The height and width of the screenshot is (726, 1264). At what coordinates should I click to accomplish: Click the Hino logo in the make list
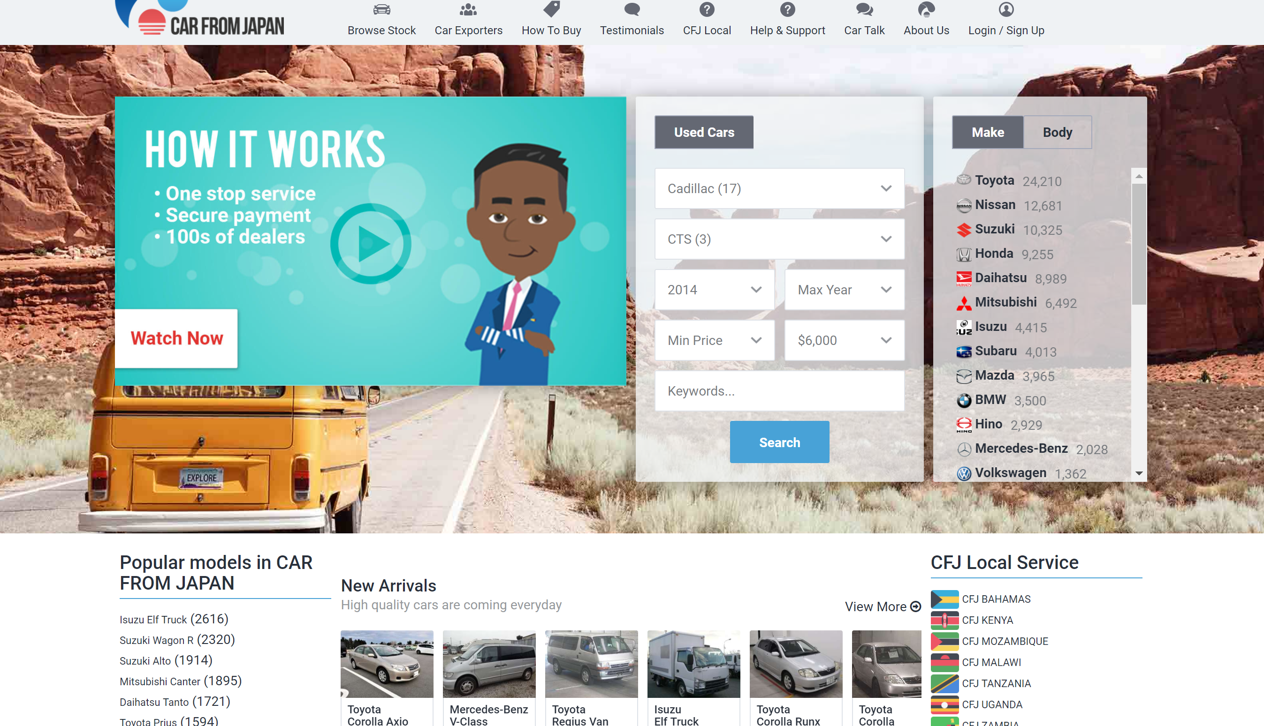point(964,425)
